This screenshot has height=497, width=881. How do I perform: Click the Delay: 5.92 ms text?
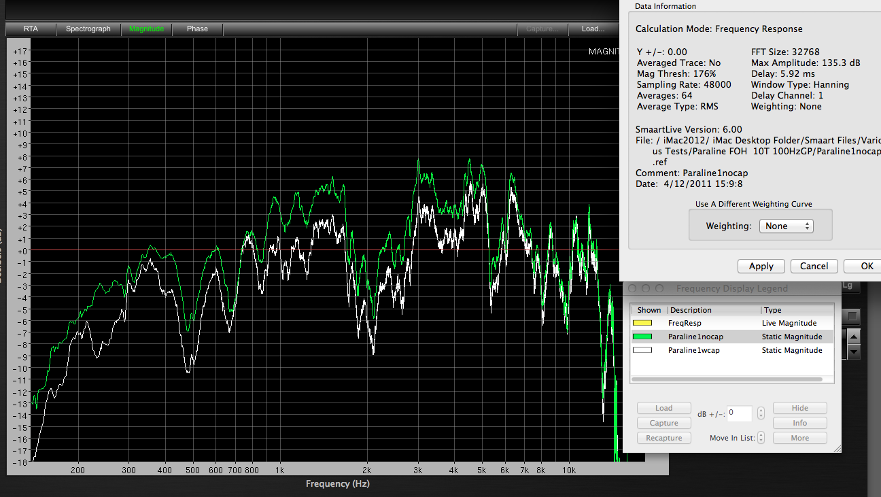pos(782,73)
